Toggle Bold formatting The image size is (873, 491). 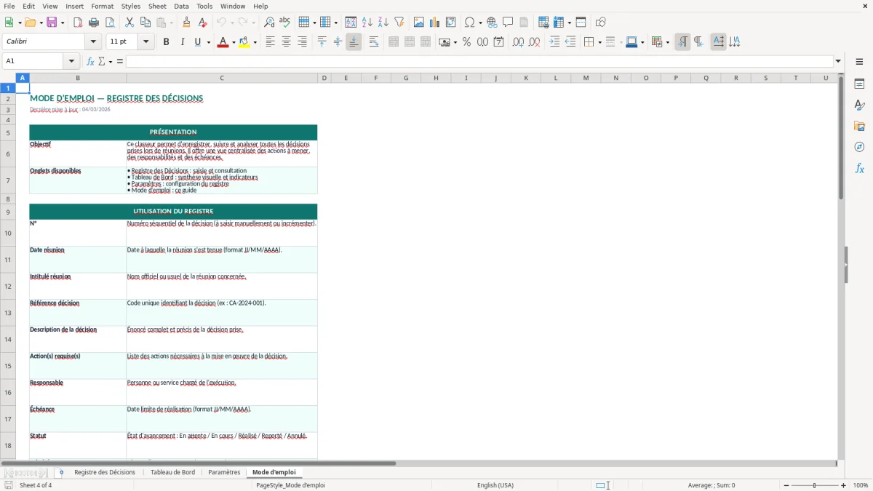(166, 42)
